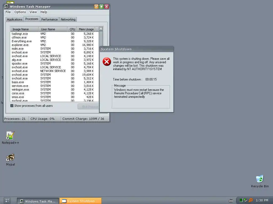
Task: Select the alg.exe process row
Action: [54, 60]
